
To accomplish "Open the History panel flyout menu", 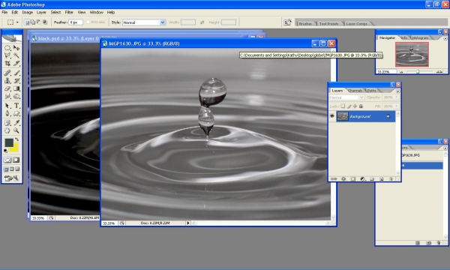I will [x=445, y=148].
